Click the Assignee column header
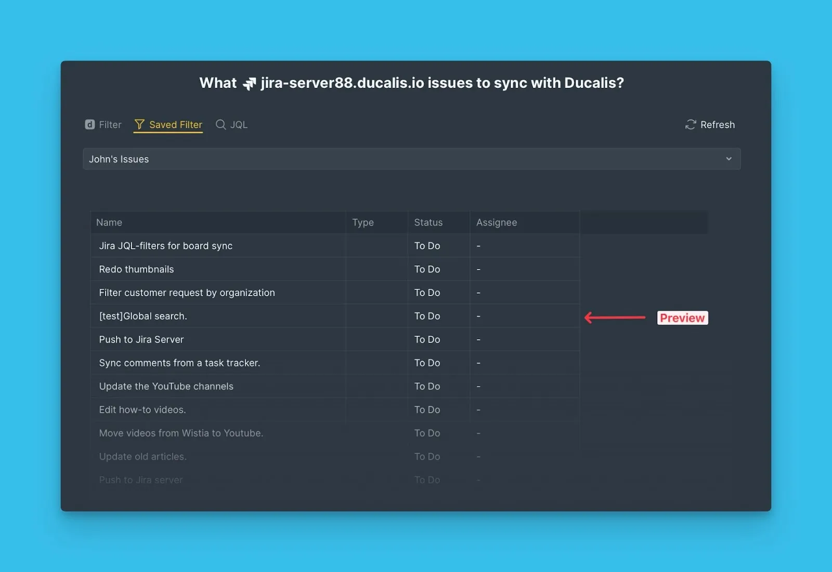Image resolution: width=832 pixels, height=572 pixels. click(x=496, y=222)
